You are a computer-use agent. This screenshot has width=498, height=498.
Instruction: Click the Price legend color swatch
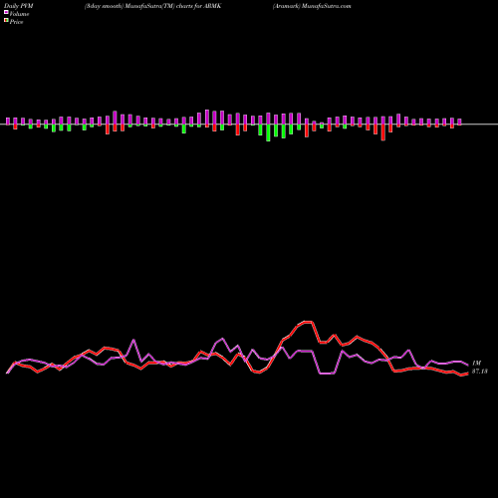(6, 21)
